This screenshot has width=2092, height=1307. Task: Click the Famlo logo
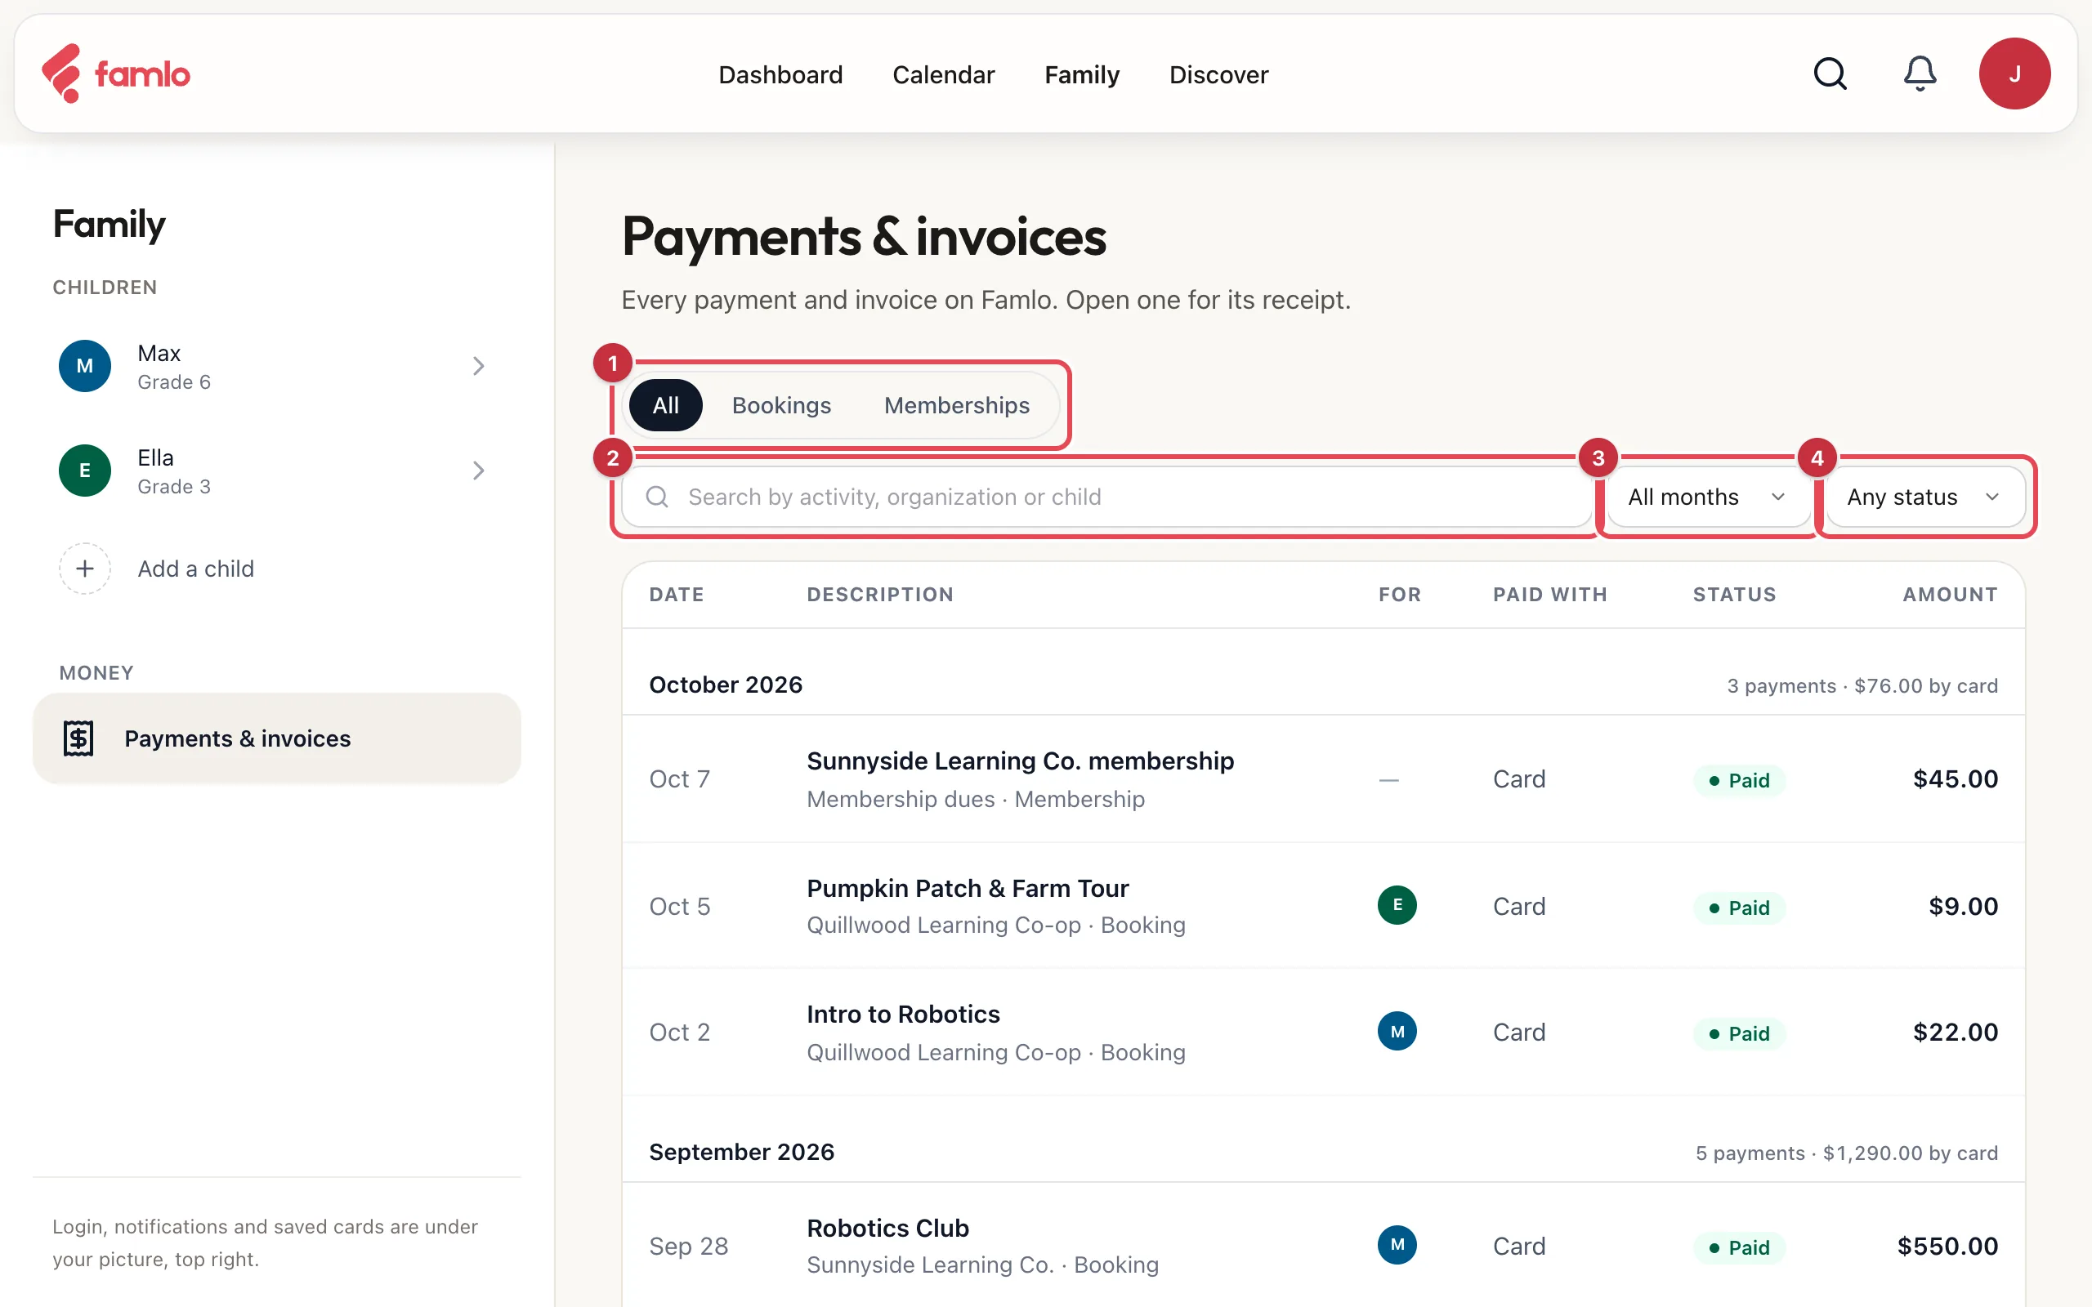[x=116, y=74]
